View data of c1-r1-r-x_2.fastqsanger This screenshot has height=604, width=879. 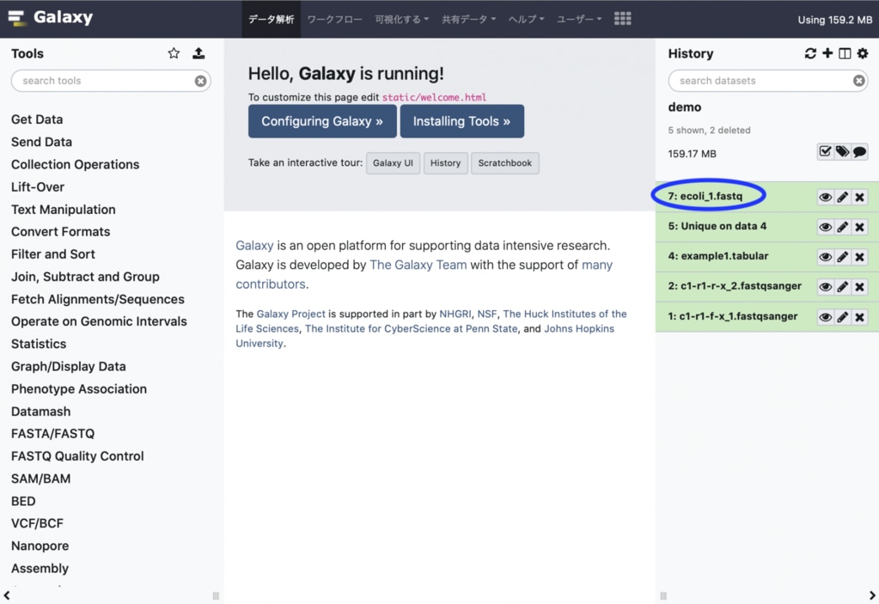(x=825, y=287)
